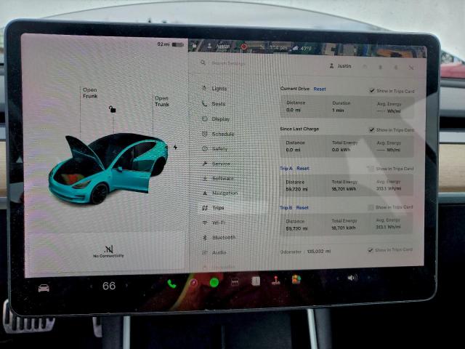This screenshot has height=349, width=465.
Task: Rename the Trip B label
Action: coord(286,208)
